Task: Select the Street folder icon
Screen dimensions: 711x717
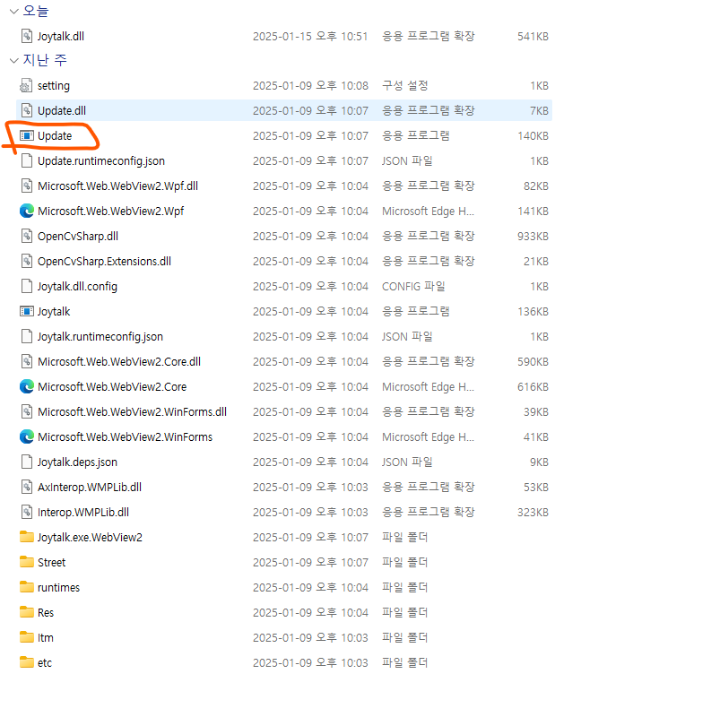Action: (x=27, y=563)
